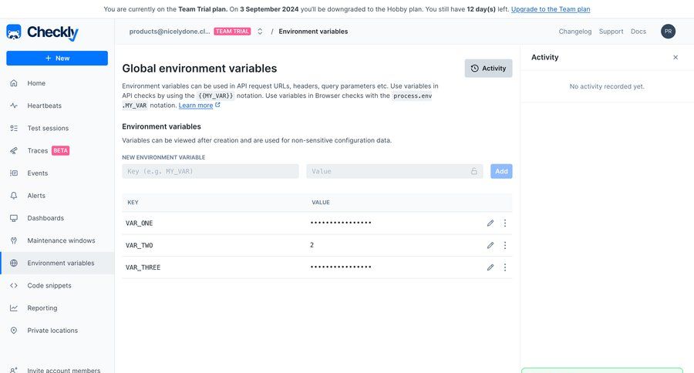Click the Activity button with clock icon
This screenshot has height=373, width=694.
coord(488,68)
